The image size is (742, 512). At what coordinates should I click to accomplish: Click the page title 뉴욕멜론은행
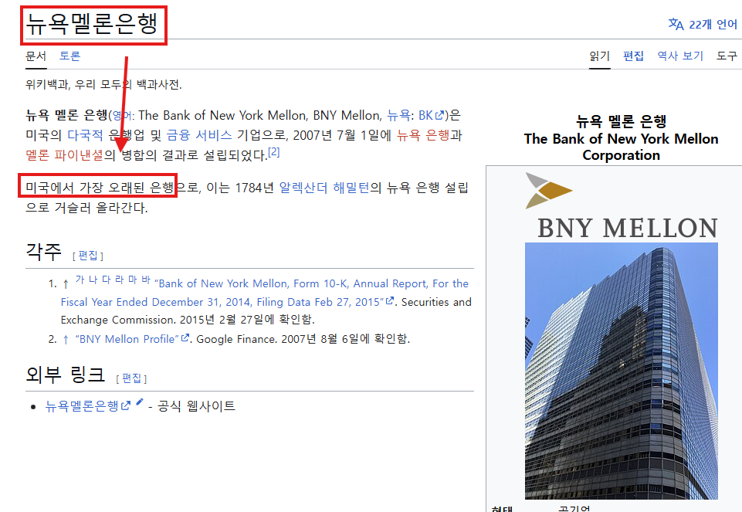[x=92, y=23]
